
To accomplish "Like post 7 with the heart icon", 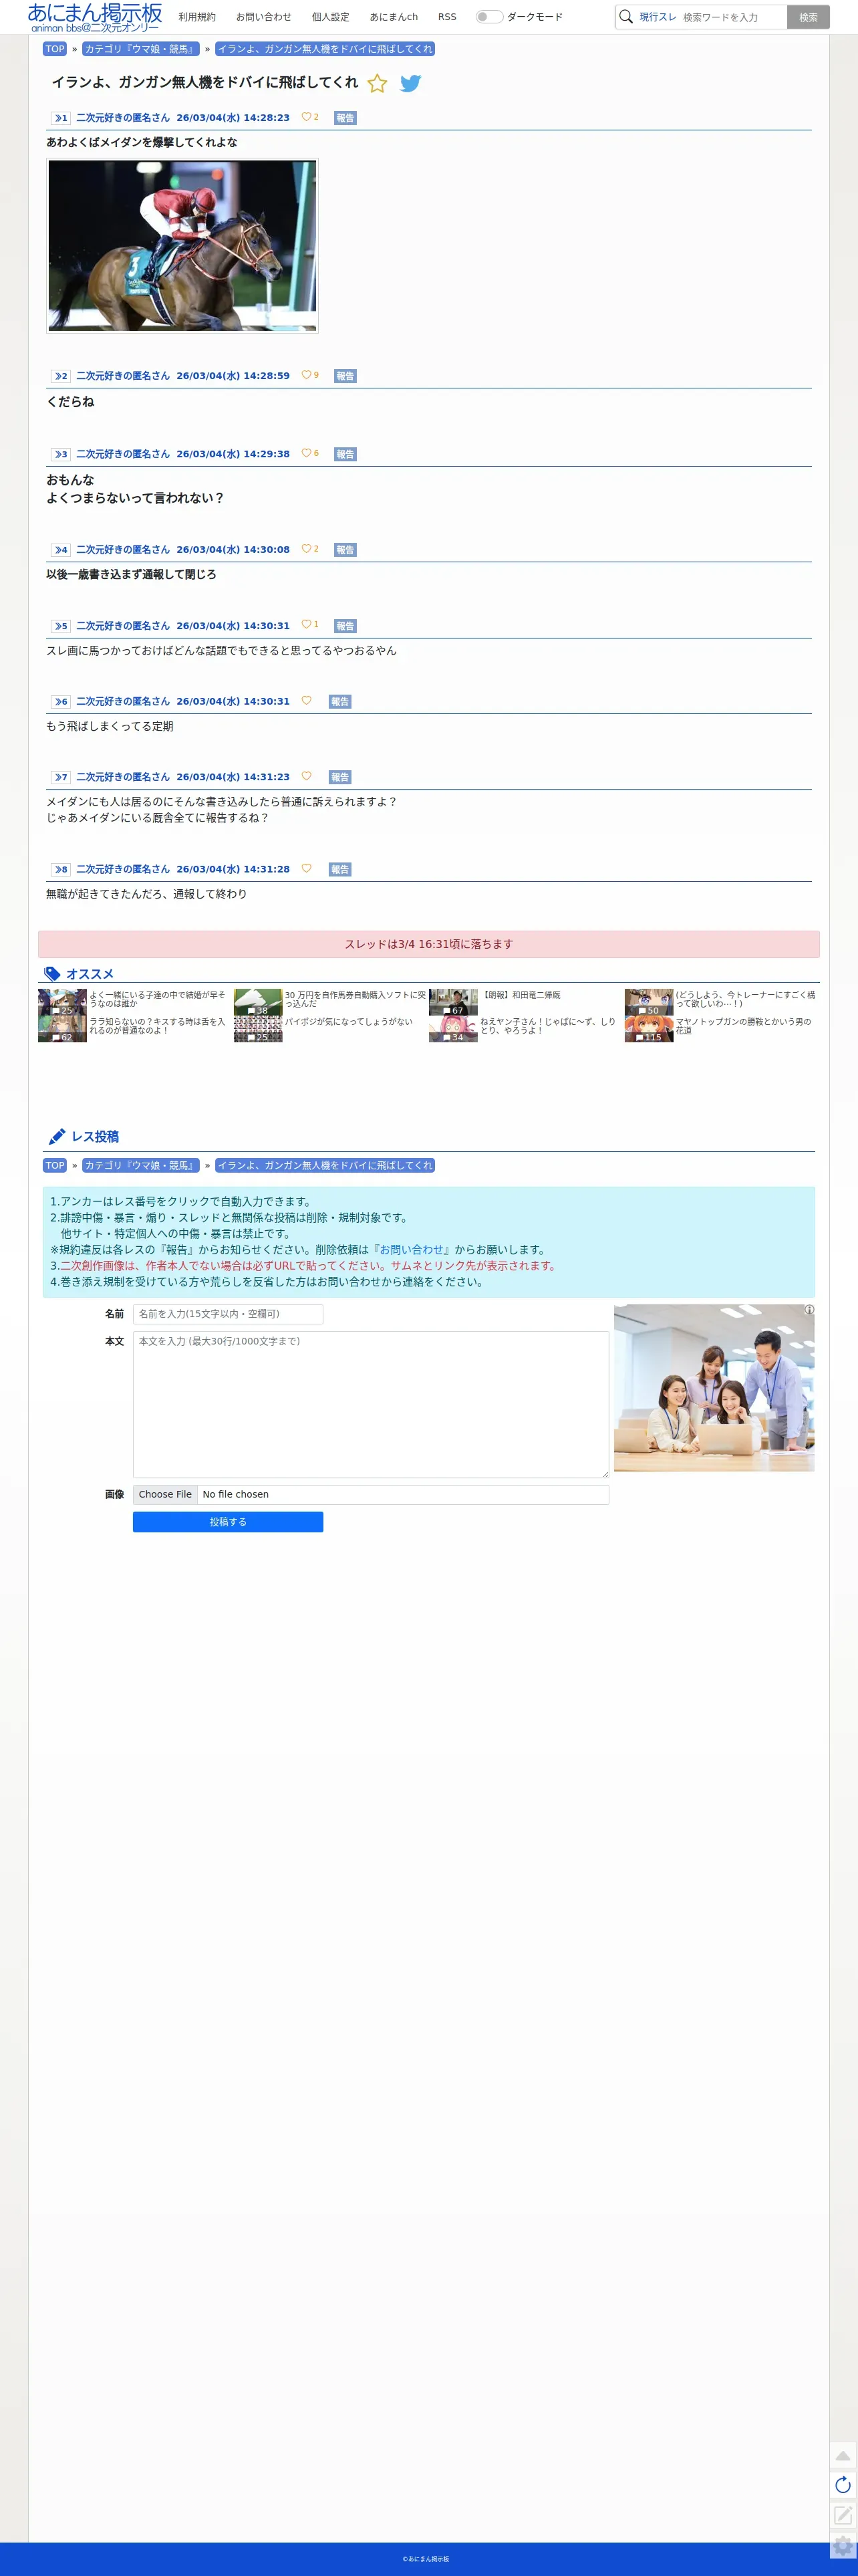I will [x=306, y=776].
